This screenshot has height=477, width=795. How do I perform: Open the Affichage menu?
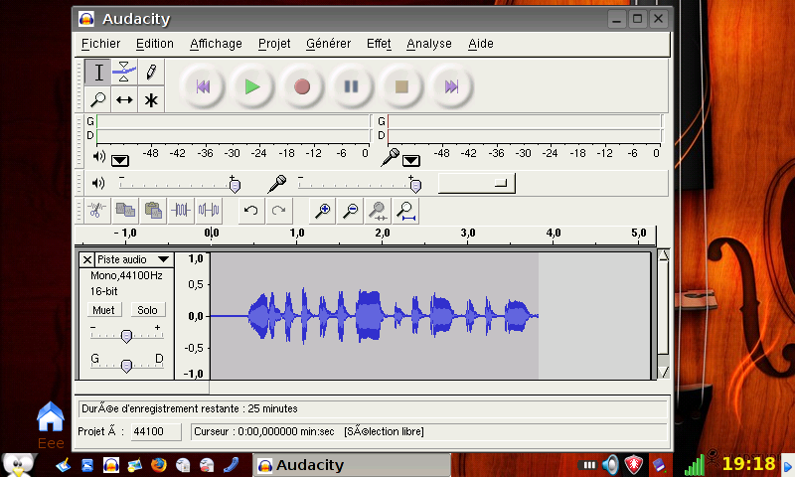click(216, 44)
